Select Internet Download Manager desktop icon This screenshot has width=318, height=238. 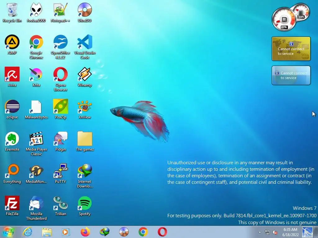[84, 176]
